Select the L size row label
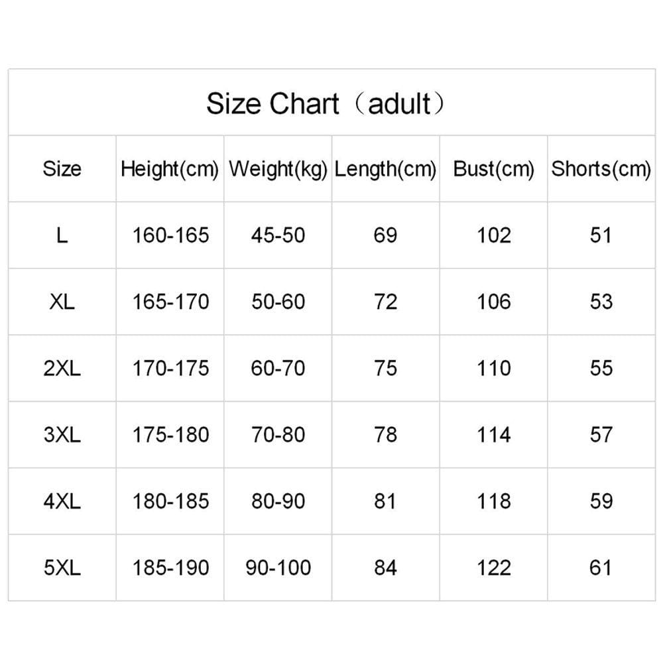The image size is (663, 663). (x=62, y=235)
